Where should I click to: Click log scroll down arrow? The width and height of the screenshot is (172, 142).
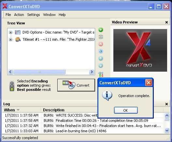(x=167, y=131)
